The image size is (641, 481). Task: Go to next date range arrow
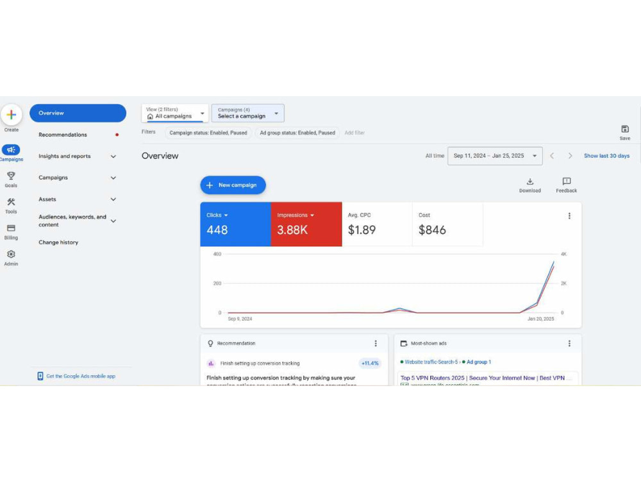(570, 156)
